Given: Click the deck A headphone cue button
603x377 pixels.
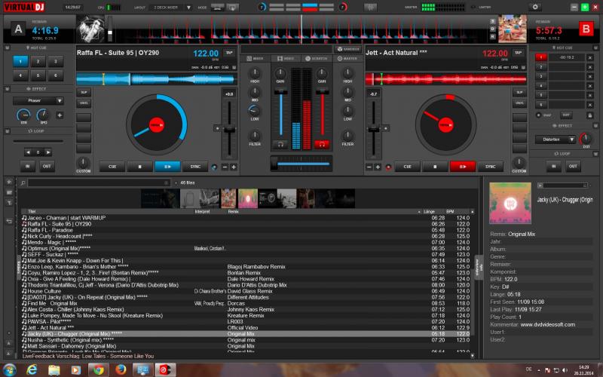Looking at the screenshot, I should pyautogui.click(x=281, y=143).
